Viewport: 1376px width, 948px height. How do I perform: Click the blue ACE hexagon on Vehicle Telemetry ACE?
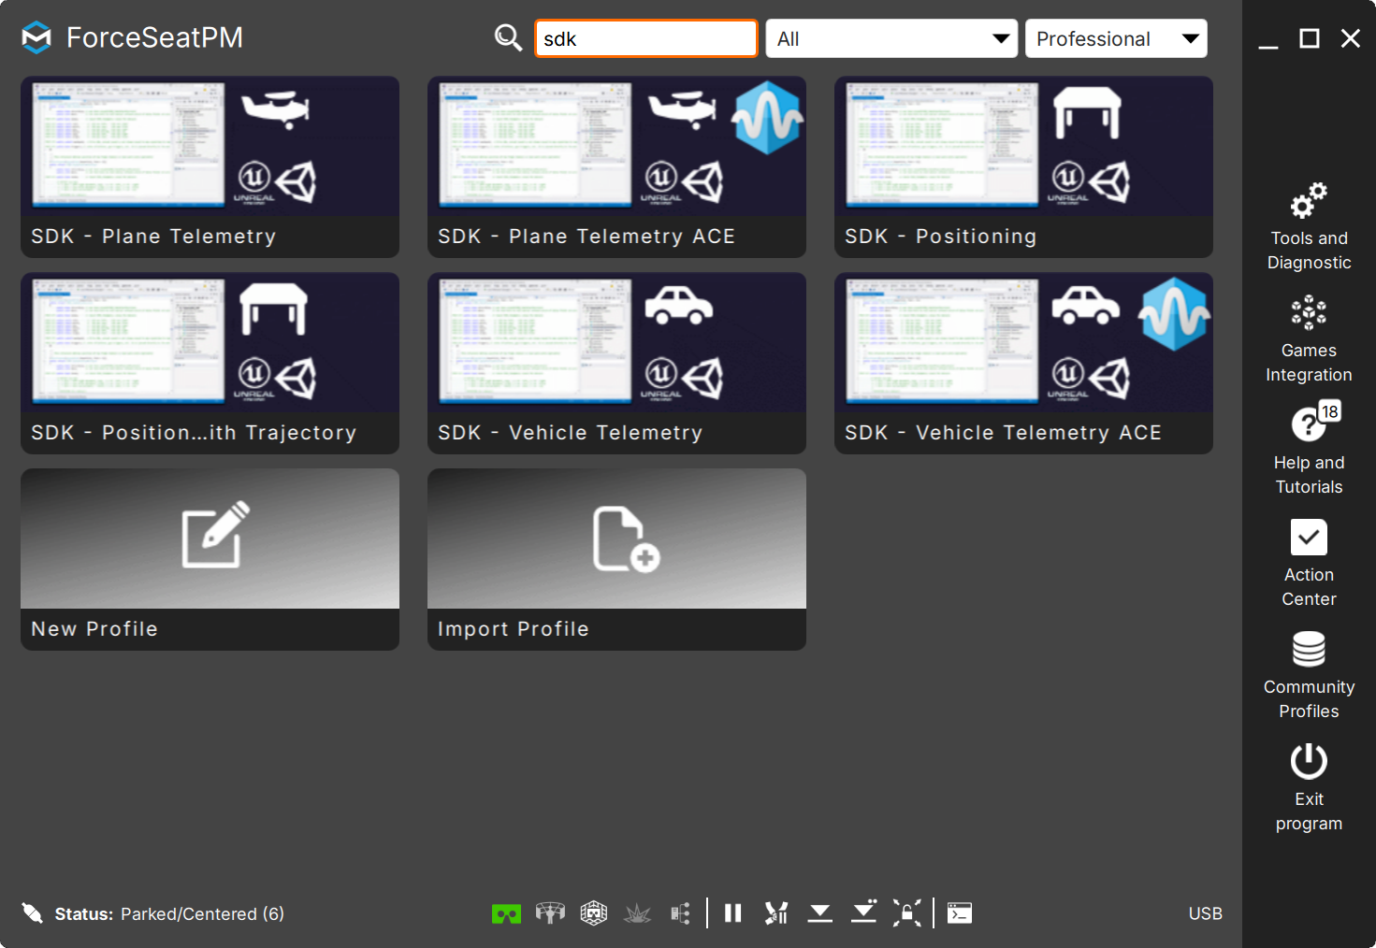1174,314
